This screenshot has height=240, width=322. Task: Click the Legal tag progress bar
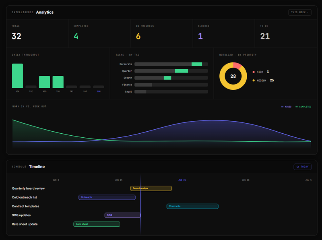[171, 92]
